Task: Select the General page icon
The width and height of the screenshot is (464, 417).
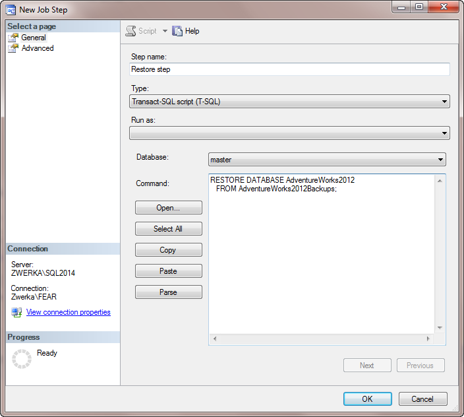Action: 13,38
